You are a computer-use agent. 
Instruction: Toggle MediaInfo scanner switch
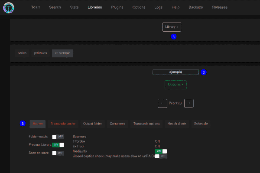tap(161, 151)
